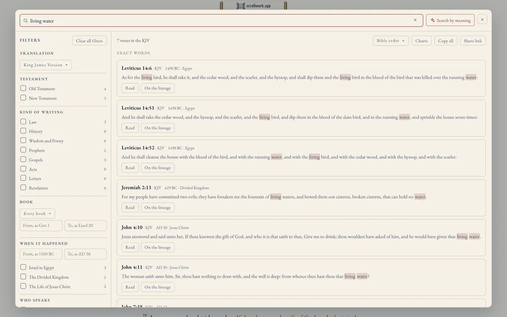507x317 pixels.
Task: Click the scrollwork.app logo icon
Action: [x=241, y=6]
